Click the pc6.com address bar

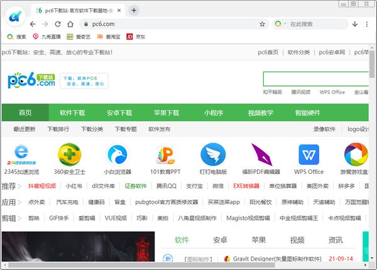pos(174,24)
